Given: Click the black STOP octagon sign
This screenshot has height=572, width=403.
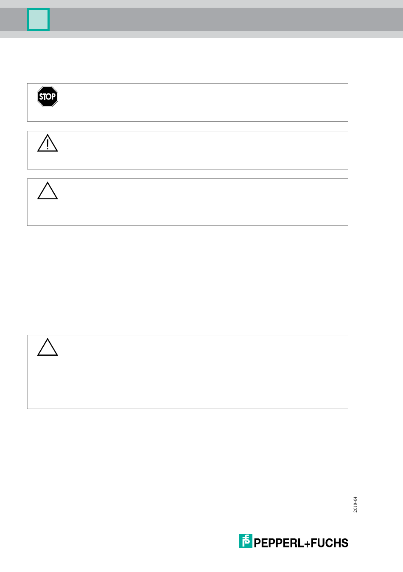Looking at the screenshot, I should pos(48,96).
